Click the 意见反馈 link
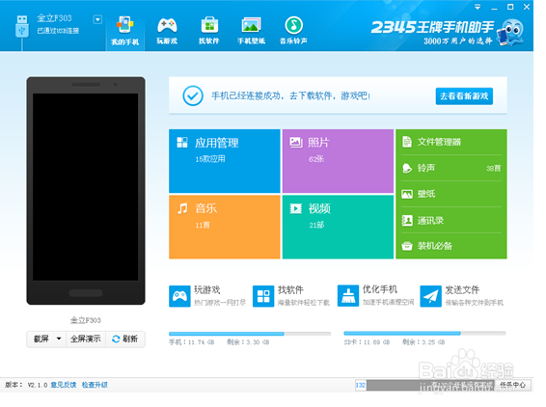 coord(64,385)
